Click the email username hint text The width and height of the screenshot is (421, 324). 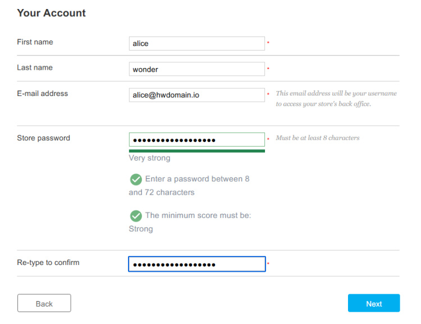coord(336,99)
